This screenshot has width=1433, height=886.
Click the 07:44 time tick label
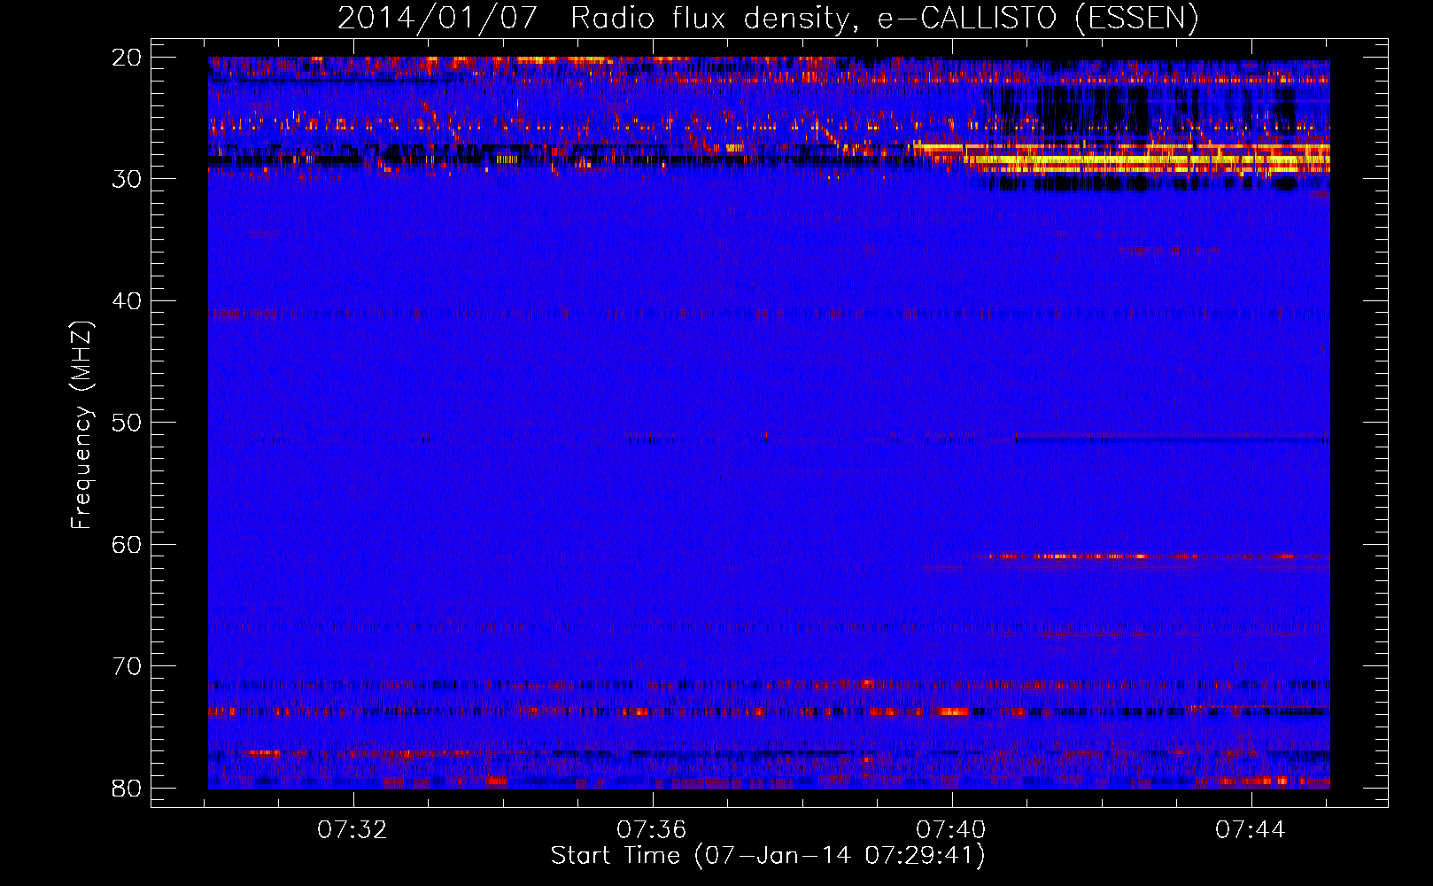tap(1251, 830)
